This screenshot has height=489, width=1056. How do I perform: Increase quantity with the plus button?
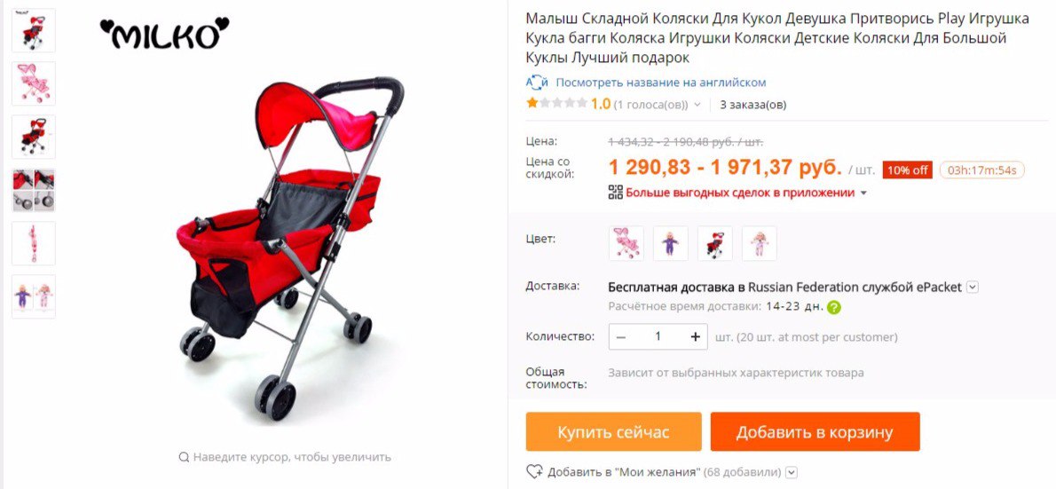(696, 336)
